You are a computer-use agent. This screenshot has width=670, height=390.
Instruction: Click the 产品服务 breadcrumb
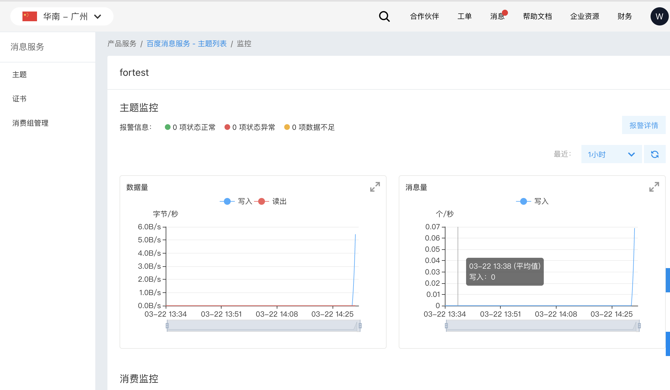[122, 44]
